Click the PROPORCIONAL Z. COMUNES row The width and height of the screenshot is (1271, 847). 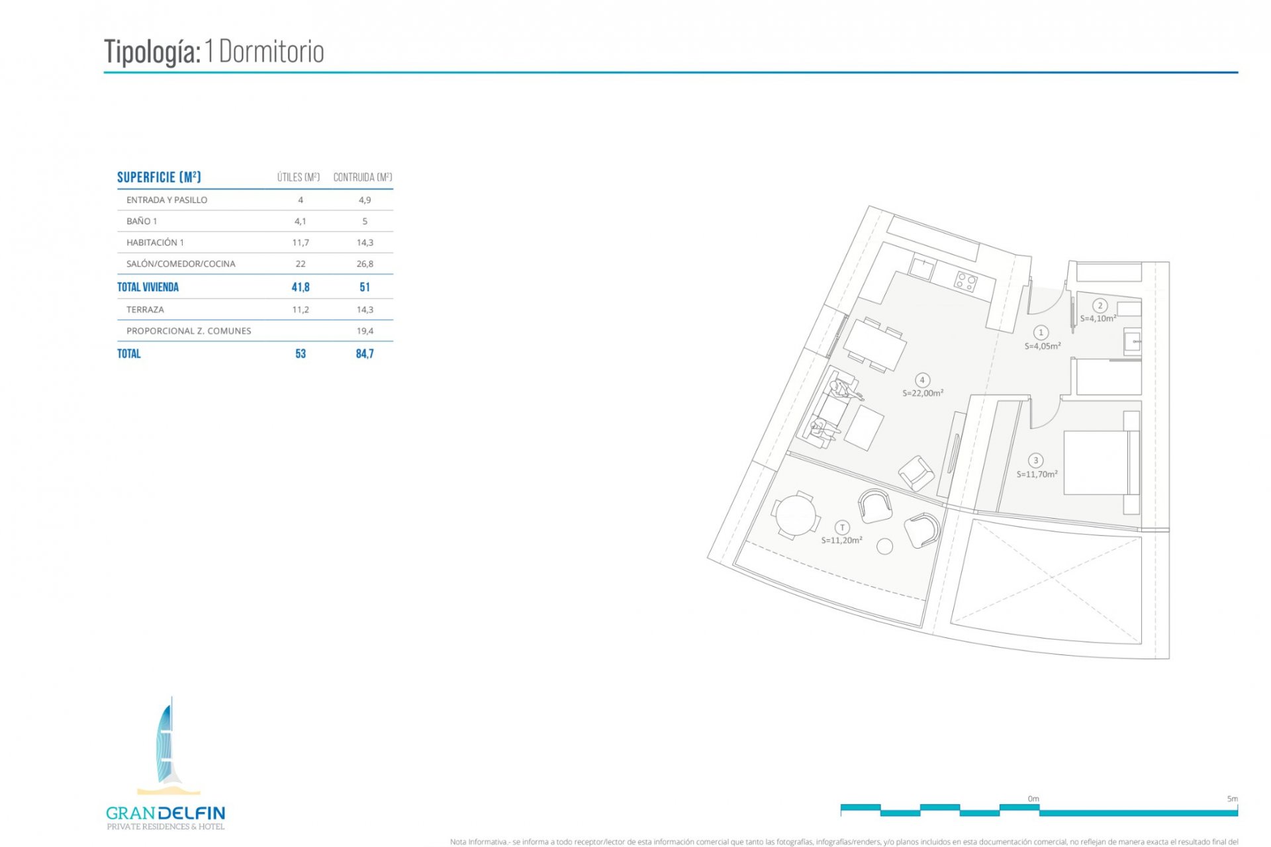189,331
